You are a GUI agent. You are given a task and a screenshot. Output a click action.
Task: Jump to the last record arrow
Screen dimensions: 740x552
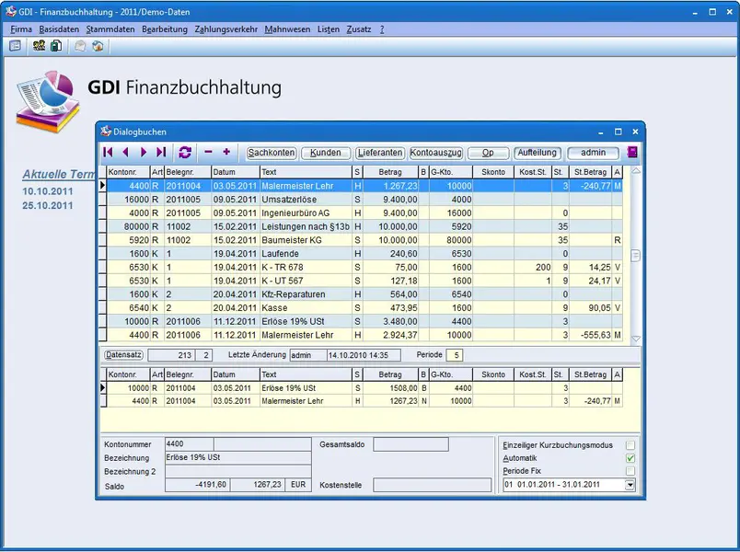161,153
